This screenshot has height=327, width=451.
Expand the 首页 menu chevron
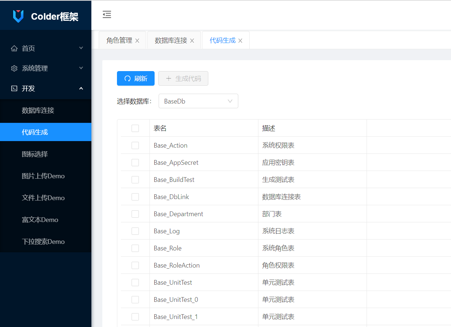tap(81, 48)
